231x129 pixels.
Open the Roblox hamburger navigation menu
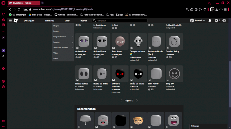[x=11, y=21]
